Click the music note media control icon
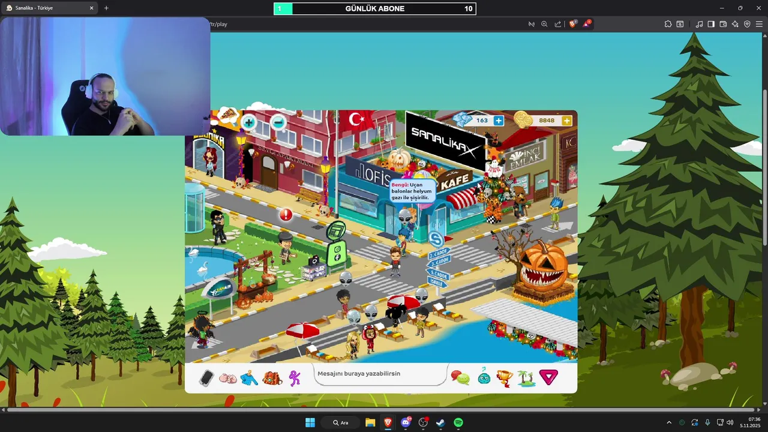Viewport: 768px width, 432px height. coord(699,24)
